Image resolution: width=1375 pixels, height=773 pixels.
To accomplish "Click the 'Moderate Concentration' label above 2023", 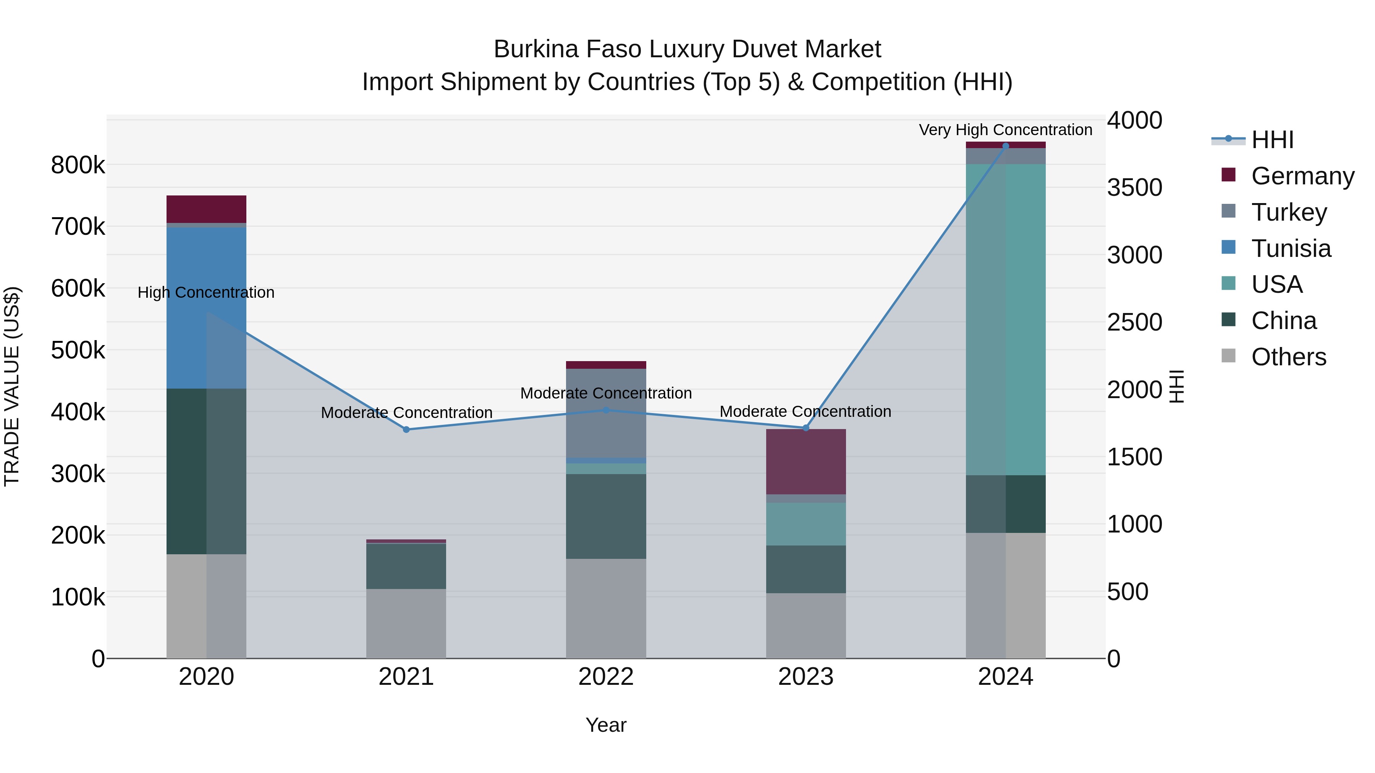I will [806, 411].
